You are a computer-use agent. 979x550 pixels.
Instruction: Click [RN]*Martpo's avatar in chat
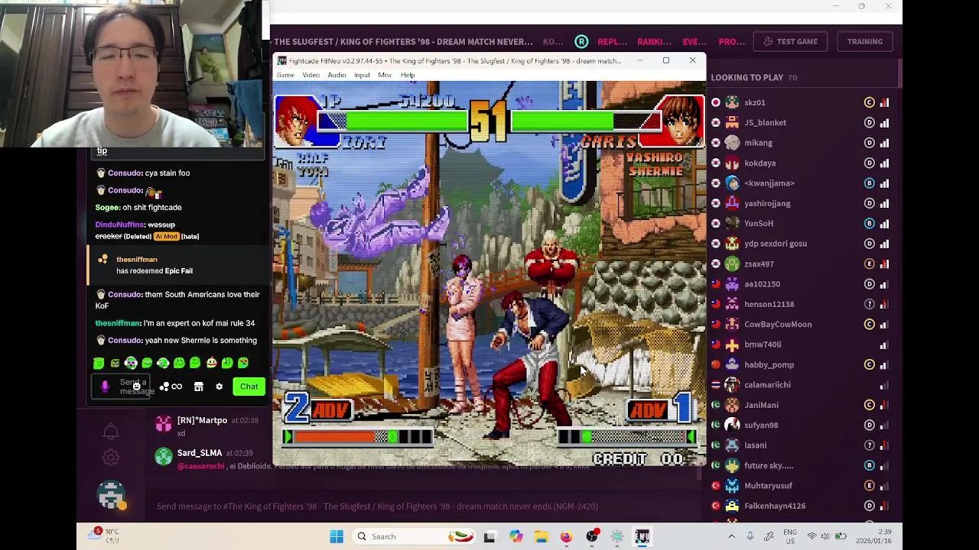point(164,425)
